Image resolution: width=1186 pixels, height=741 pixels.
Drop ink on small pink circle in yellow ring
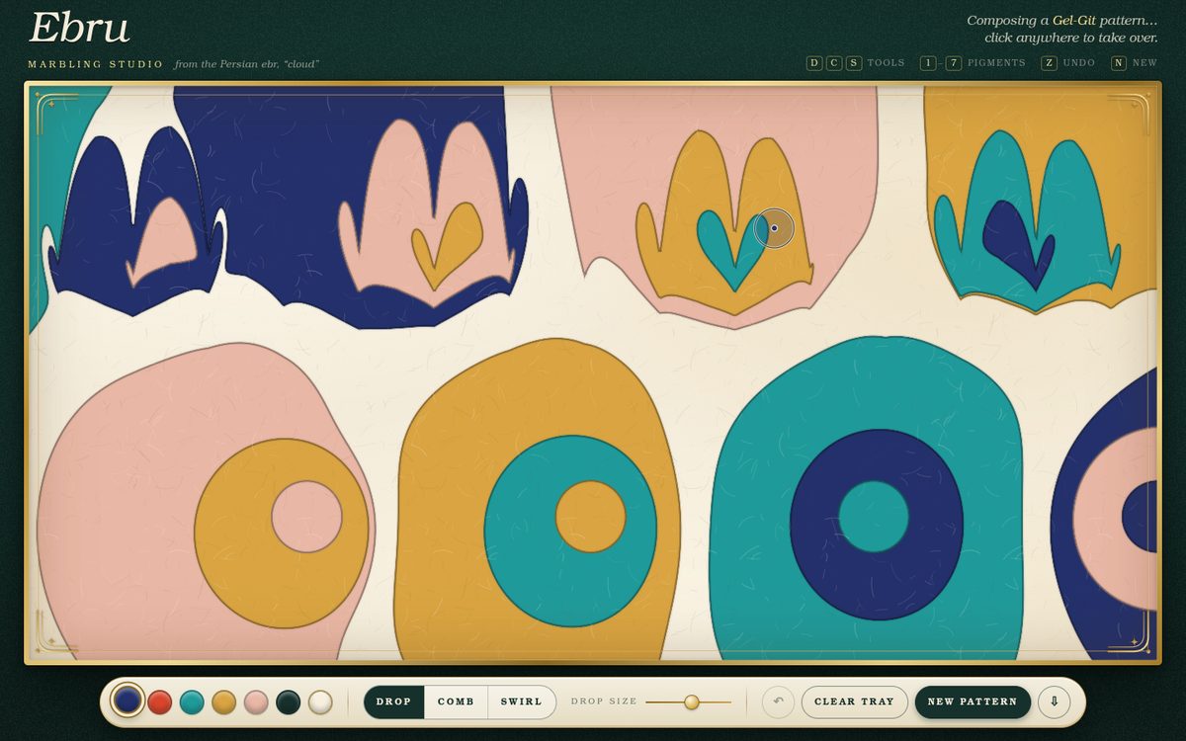(306, 517)
